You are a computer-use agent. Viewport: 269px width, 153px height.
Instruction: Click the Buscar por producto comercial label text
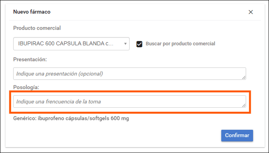(180, 44)
